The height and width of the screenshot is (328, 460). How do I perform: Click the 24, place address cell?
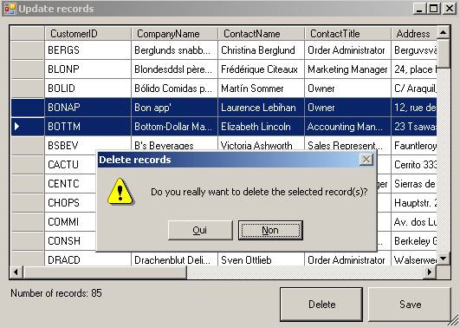414,69
